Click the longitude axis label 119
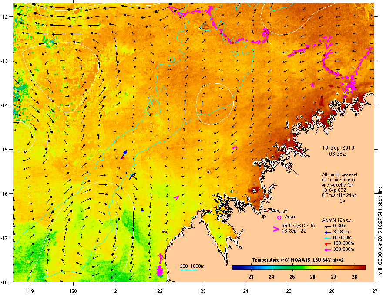 pyautogui.click(x=30, y=291)
